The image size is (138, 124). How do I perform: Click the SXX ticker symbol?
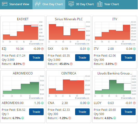(50, 49)
